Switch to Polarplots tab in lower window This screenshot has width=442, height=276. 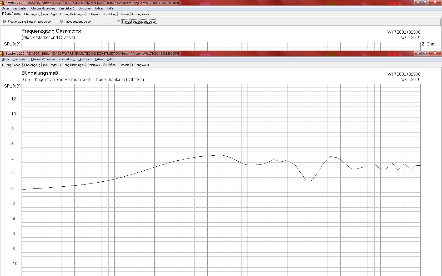pyautogui.click(x=94, y=65)
